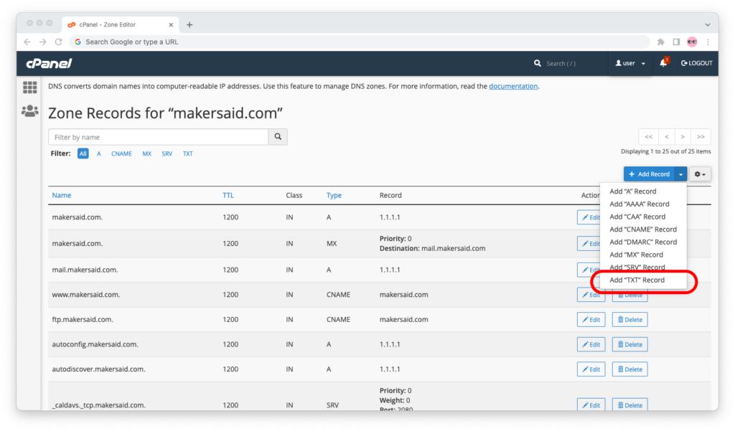This screenshot has height=431, width=735.
Task: Click the browser address bar
Action: click(x=360, y=42)
